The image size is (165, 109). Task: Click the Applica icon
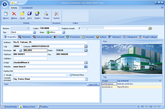[37, 14]
